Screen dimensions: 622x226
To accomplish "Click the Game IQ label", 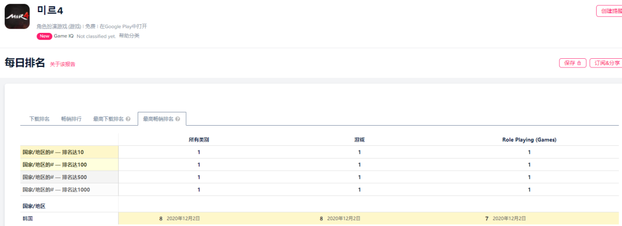I will pyautogui.click(x=63, y=36).
